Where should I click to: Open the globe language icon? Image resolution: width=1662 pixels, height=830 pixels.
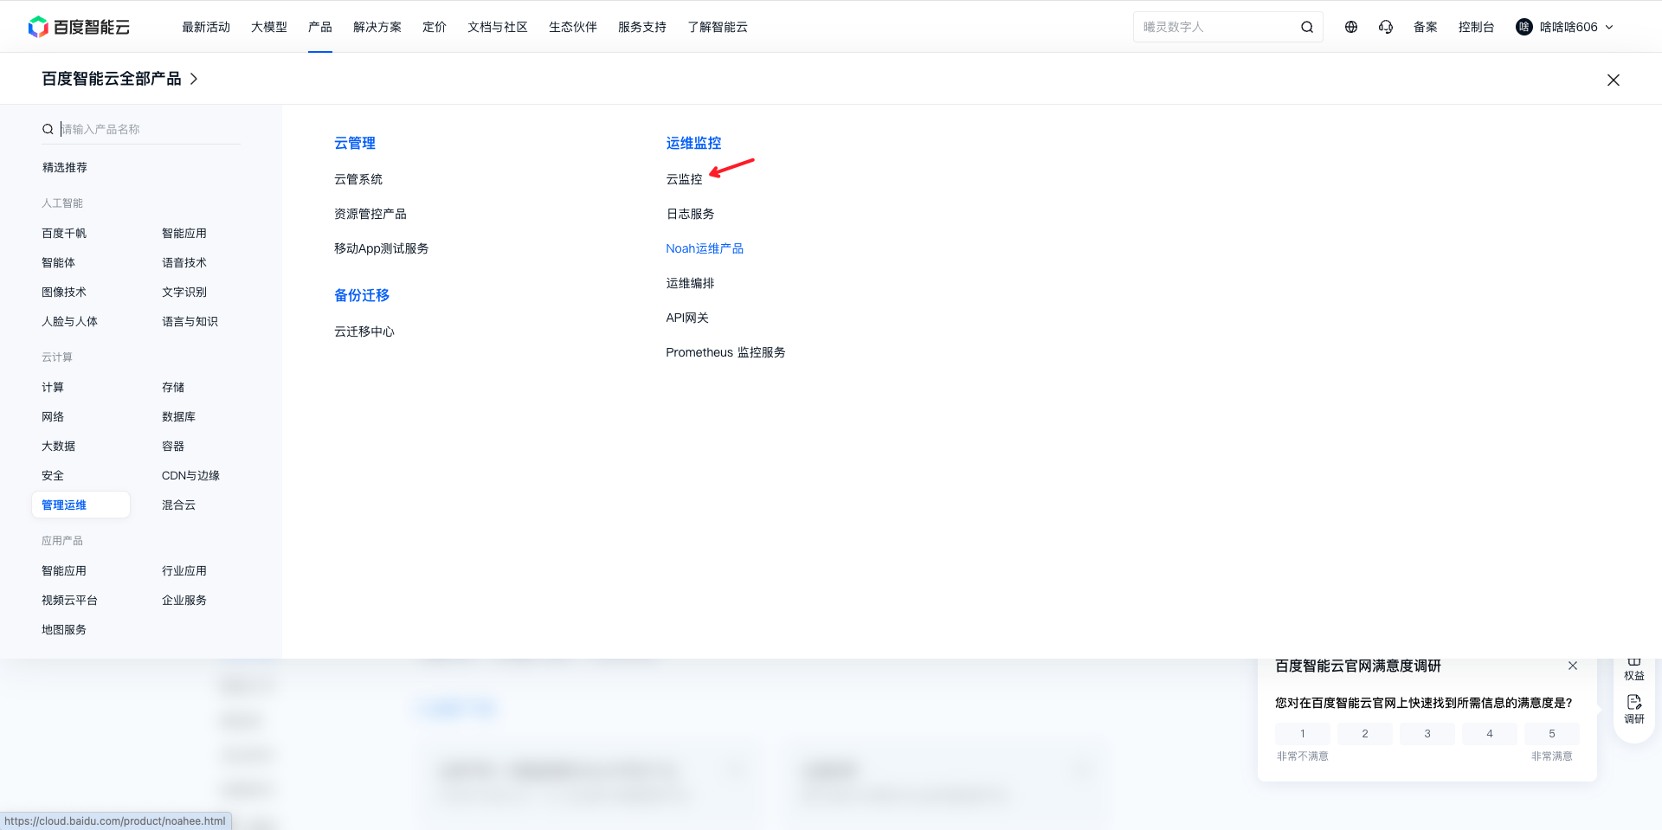point(1351,27)
